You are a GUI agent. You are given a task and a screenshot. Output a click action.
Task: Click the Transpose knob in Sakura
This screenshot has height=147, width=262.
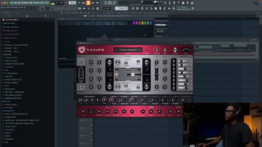(156, 49)
